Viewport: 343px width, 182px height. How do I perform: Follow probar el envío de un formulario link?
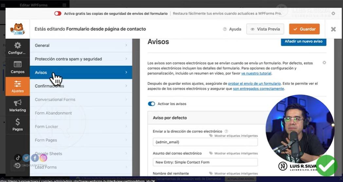(254, 83)
